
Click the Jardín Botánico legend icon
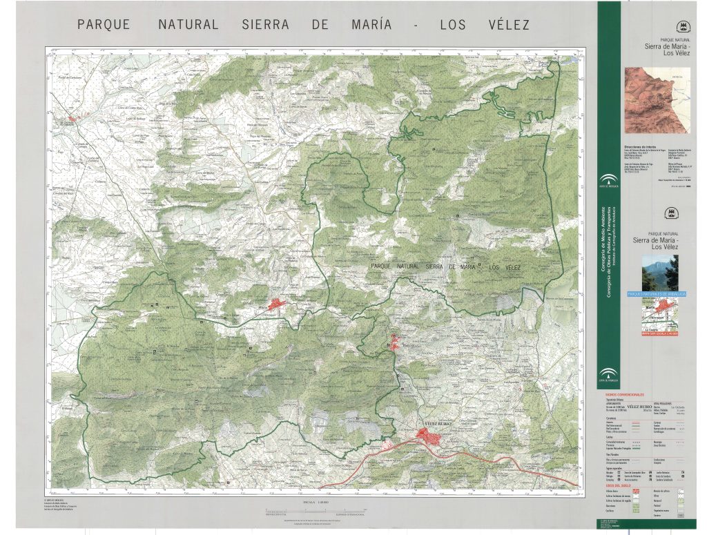pos(683,472)
